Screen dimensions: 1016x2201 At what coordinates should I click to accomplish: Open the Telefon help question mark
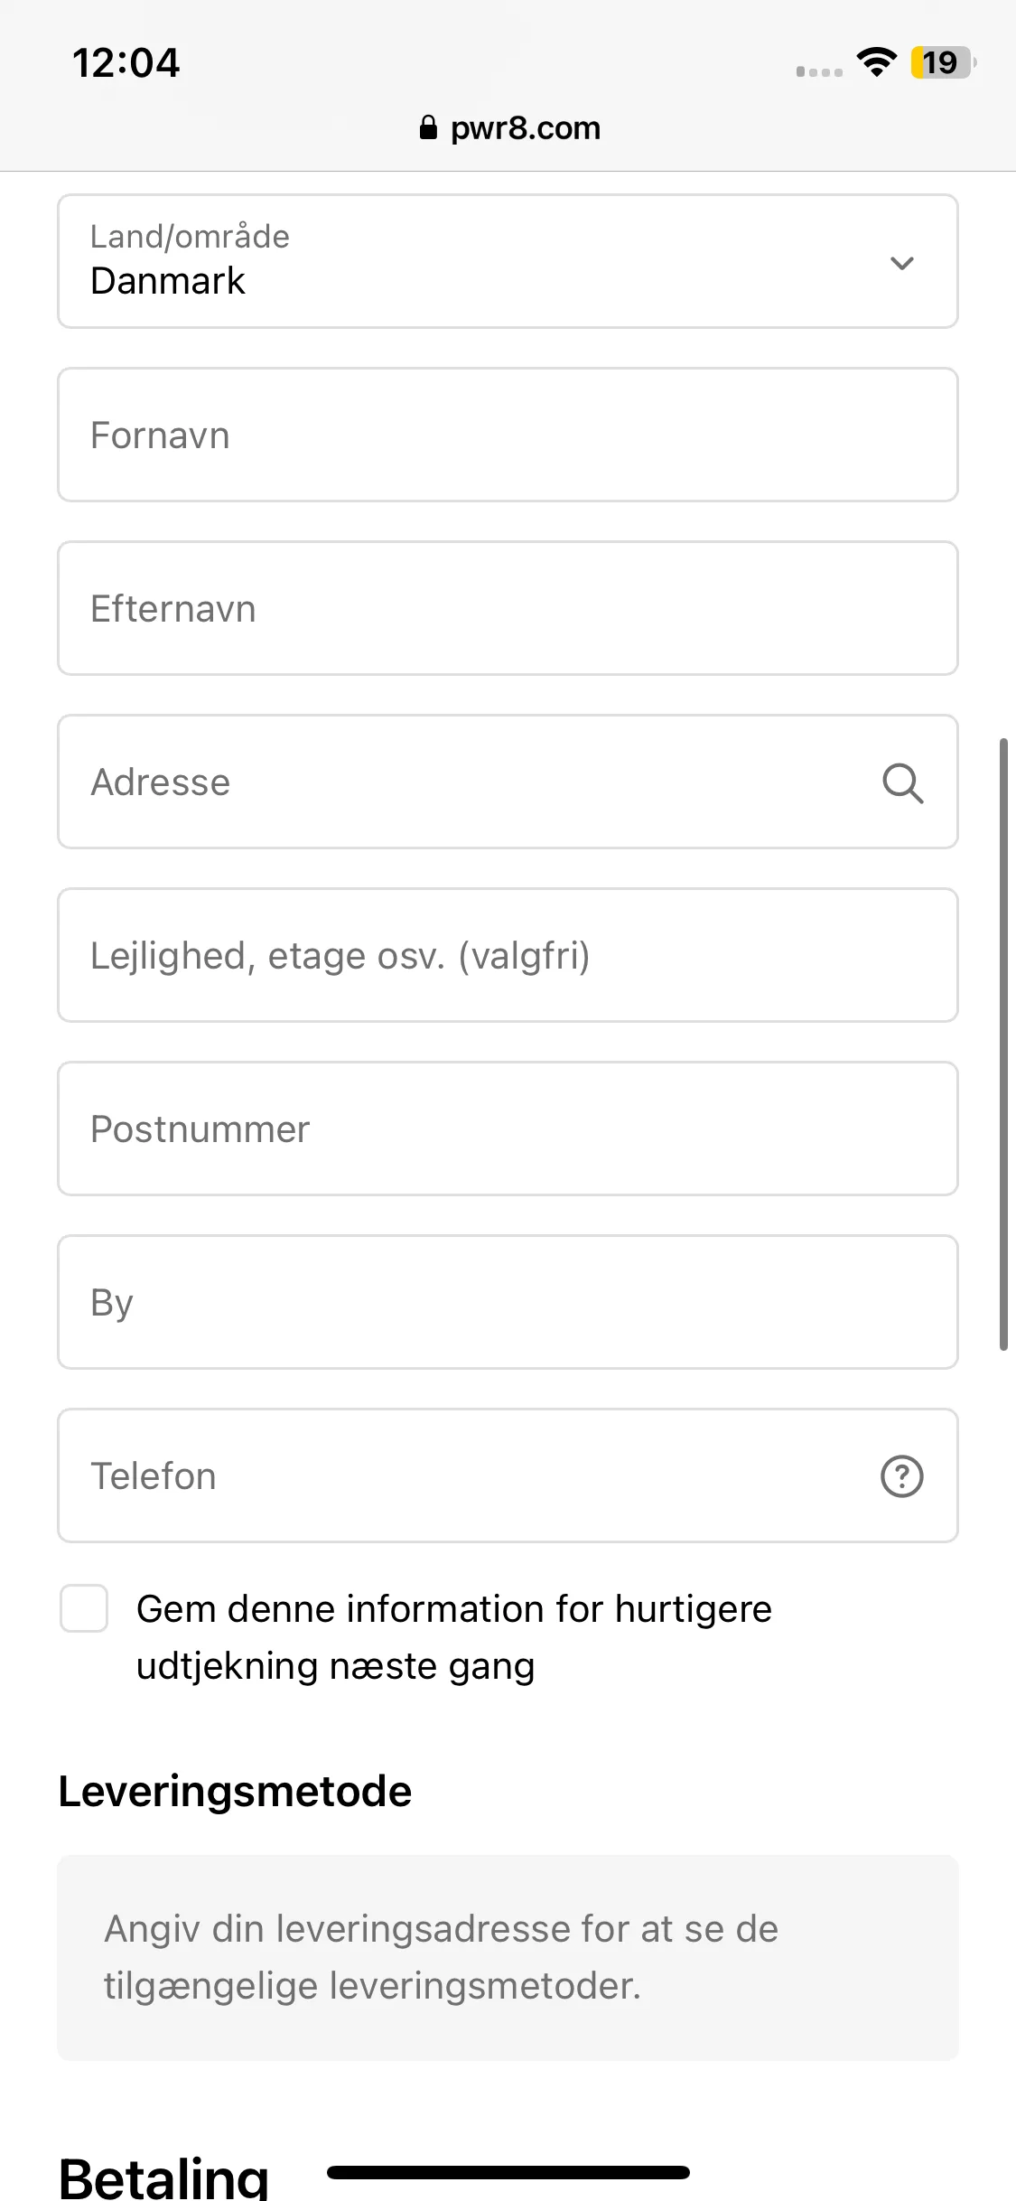click(901, 1476)
